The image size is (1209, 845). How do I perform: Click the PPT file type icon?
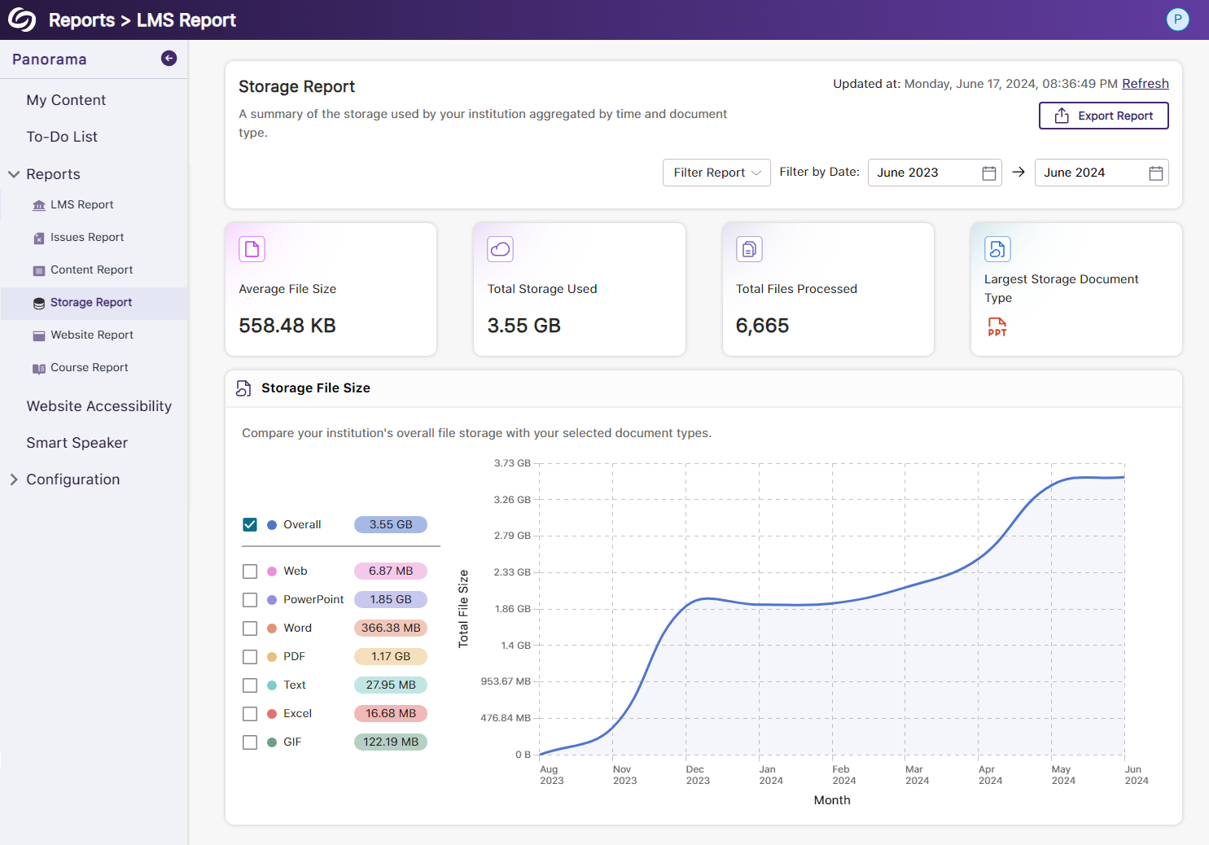997,327
